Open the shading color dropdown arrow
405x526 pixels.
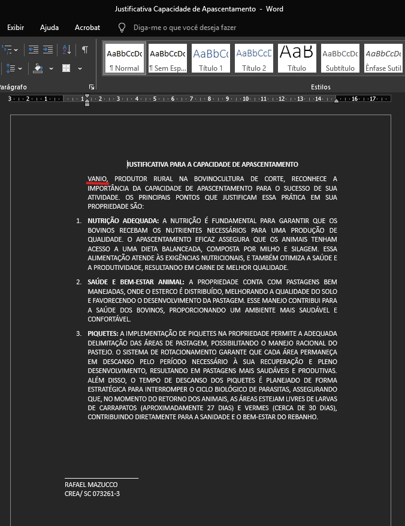(x=51, y=68)
